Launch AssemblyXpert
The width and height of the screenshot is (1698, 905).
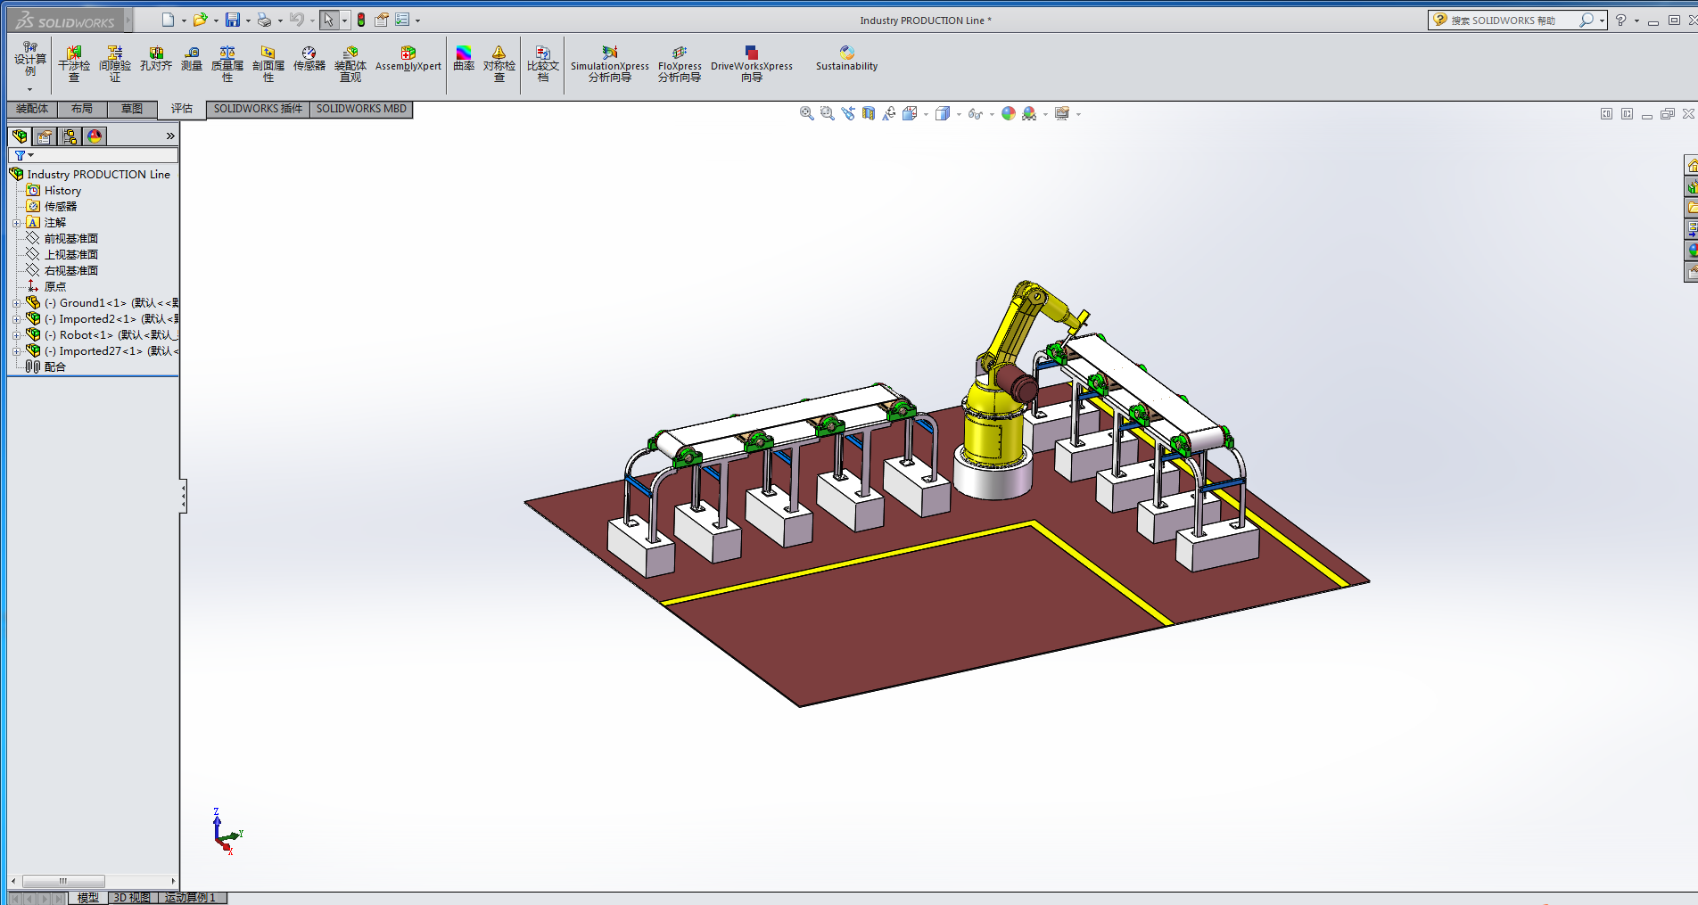(408, 59)
